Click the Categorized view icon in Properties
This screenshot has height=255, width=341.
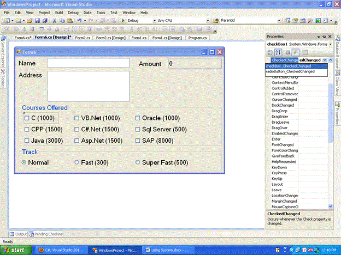pyautogui.click(x=270, y=52)
